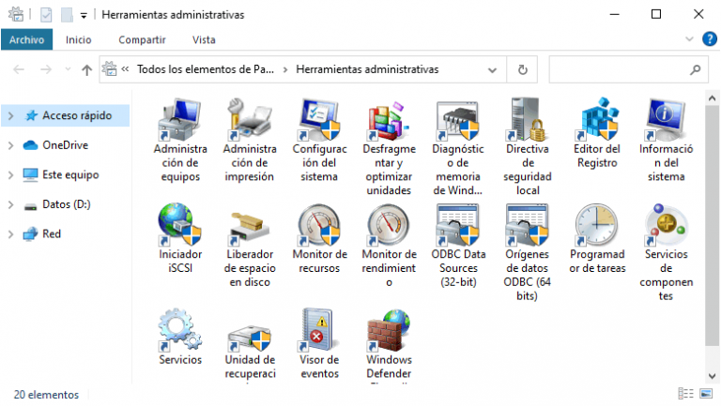Expand the Acceso rápido tree node
The height and width of the screenshot is (406, 721).
[10, 116]
